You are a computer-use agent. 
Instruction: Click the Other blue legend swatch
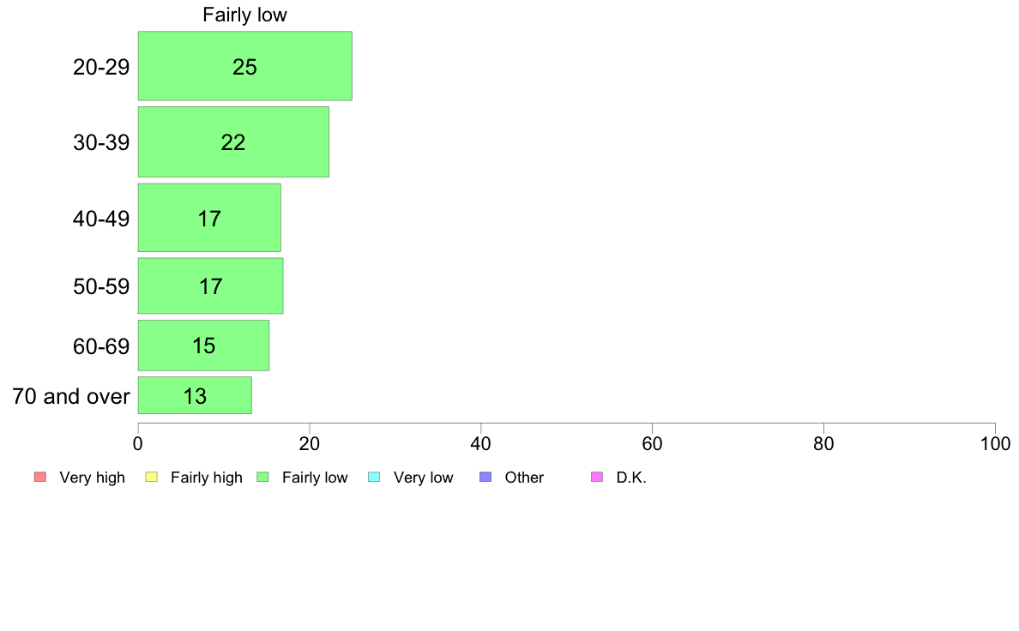485,477
